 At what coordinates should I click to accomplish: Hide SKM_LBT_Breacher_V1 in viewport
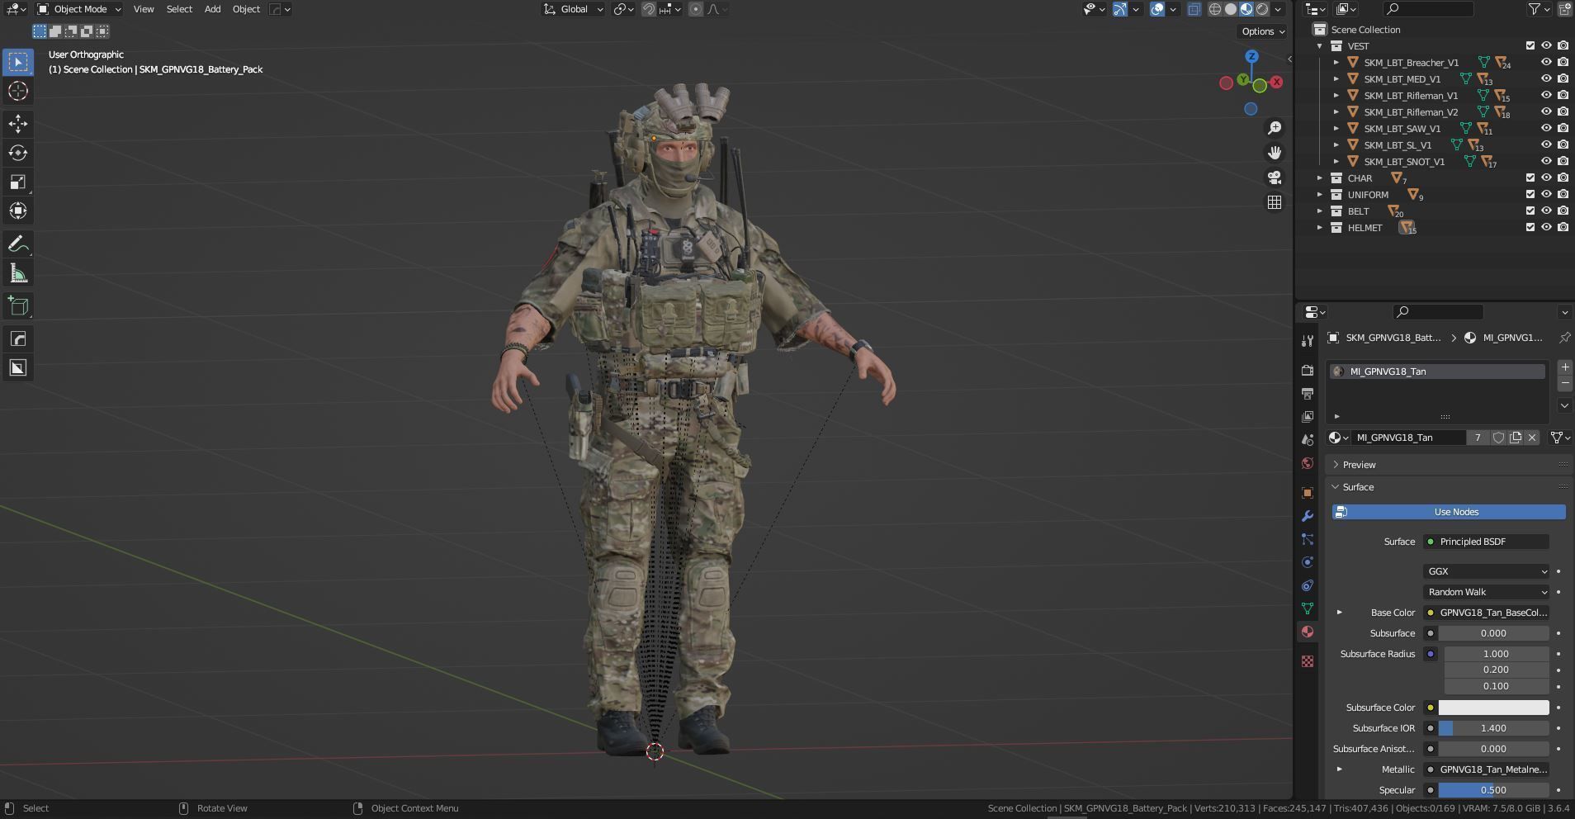coord(1546,62)
